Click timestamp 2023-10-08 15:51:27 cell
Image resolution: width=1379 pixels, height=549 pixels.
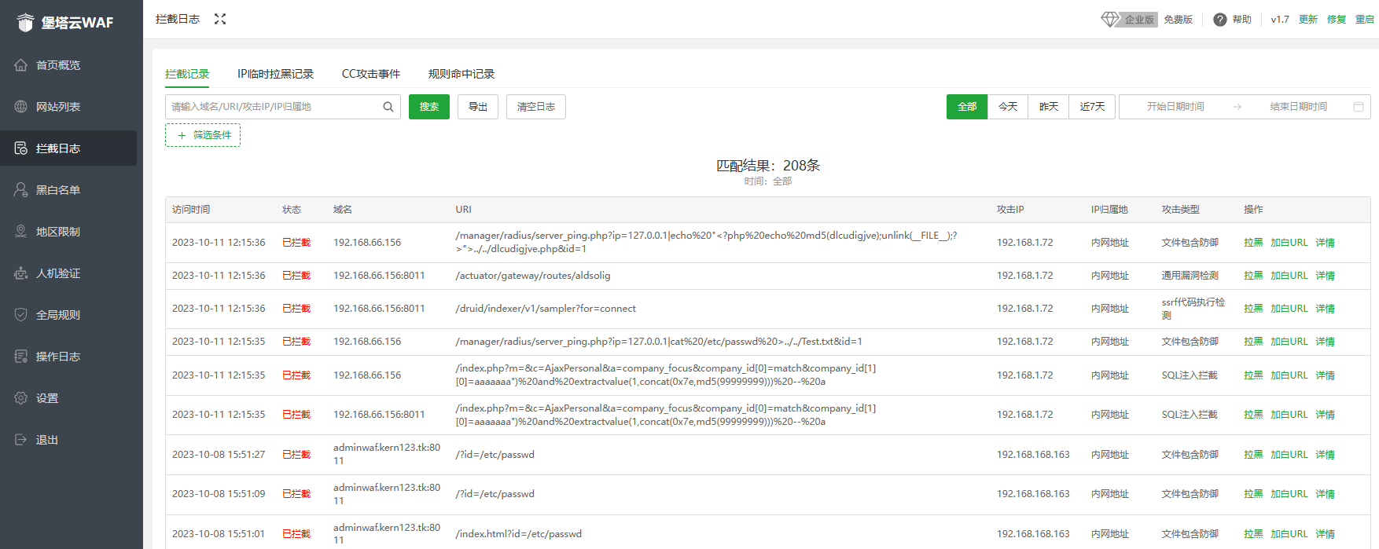219,455
